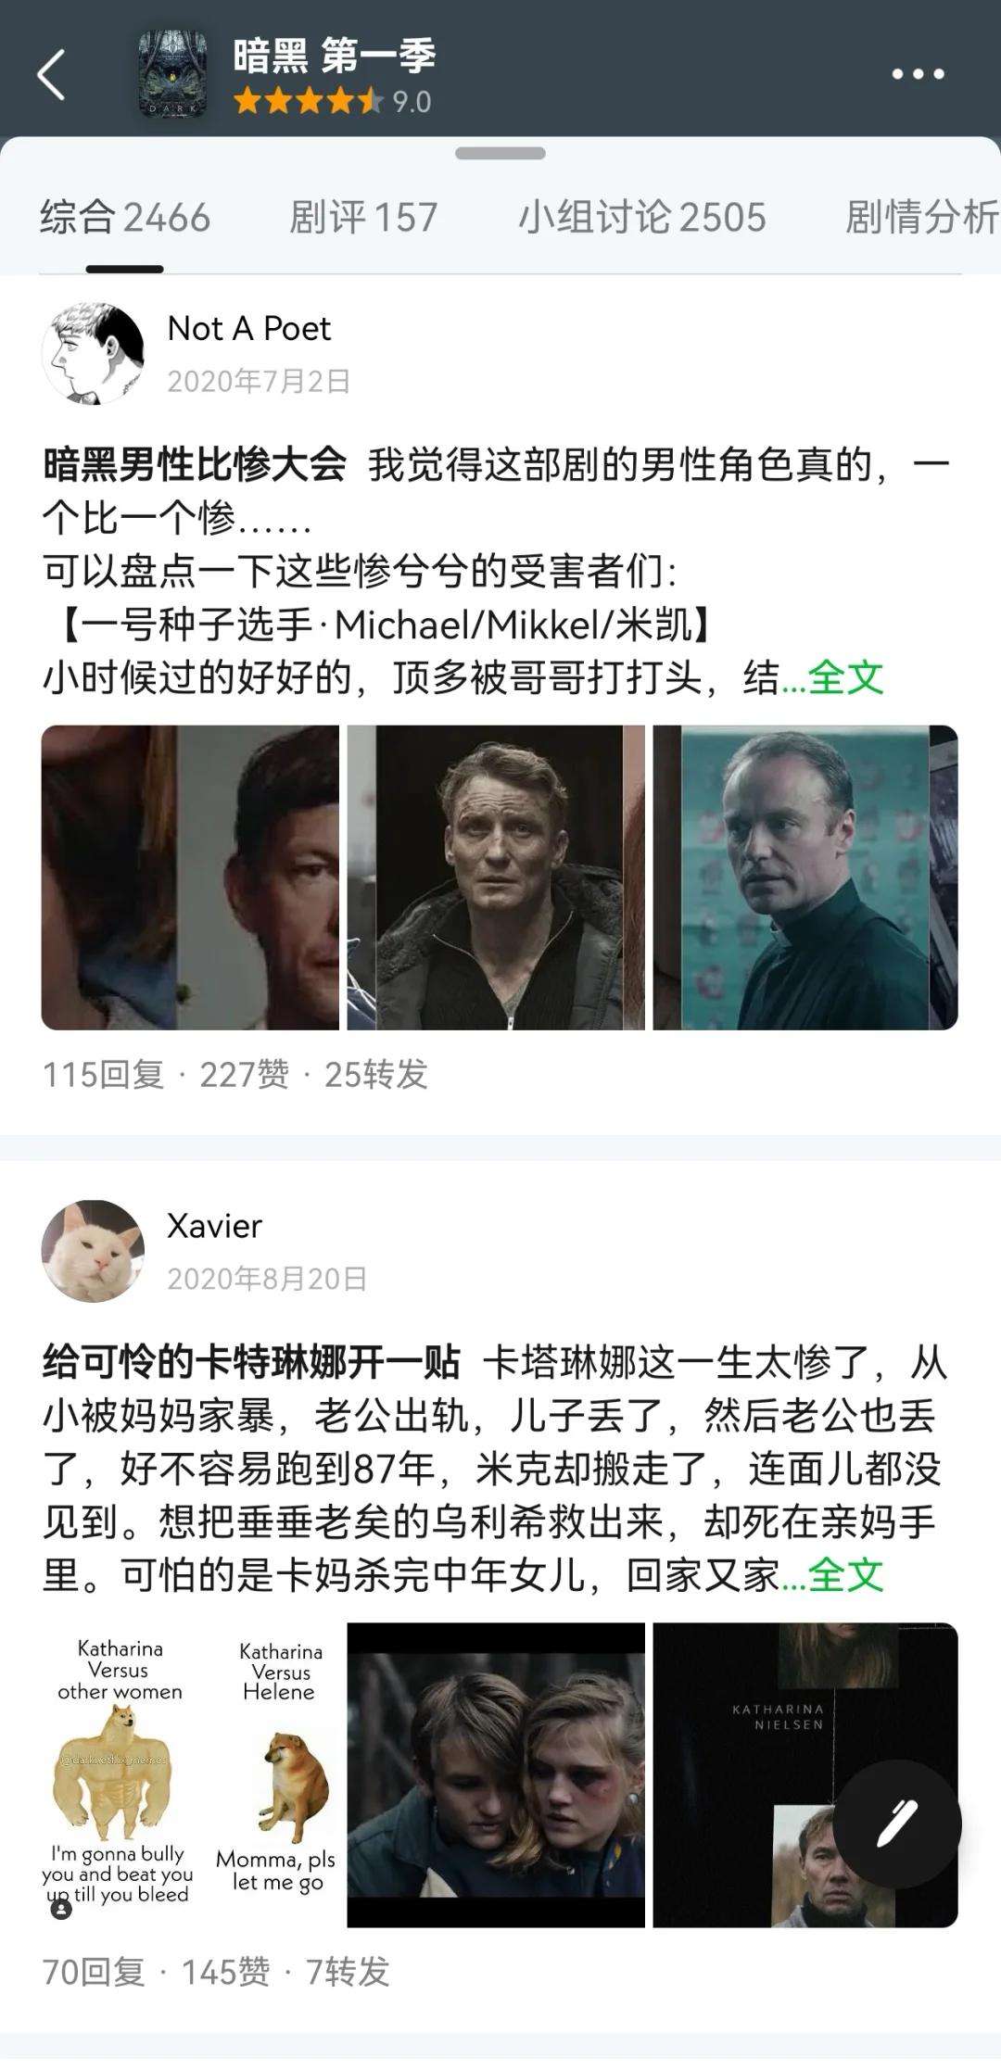Open Xavier's cat avatar
The image size is (1001, 2070).
point(93,1251)
